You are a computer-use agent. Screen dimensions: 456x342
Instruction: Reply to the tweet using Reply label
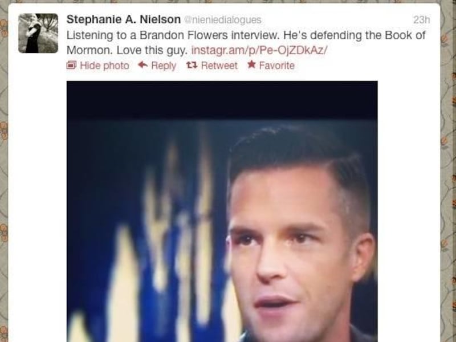[164, 66]
